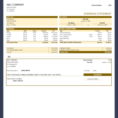Select the FICA - Medicare row label
Screen dimensions: 118x118
(x=64, y=37)
